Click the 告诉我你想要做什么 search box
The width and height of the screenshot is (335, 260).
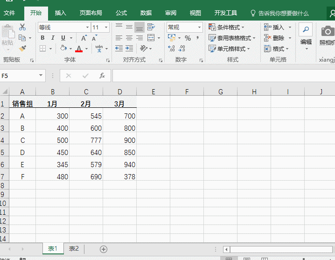279,14
